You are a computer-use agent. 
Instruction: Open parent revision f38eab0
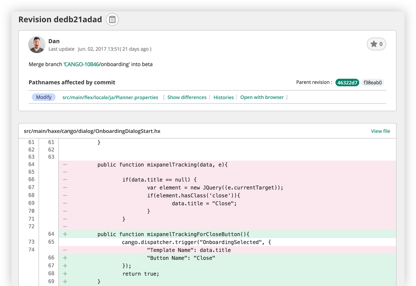tap(372, 82)
